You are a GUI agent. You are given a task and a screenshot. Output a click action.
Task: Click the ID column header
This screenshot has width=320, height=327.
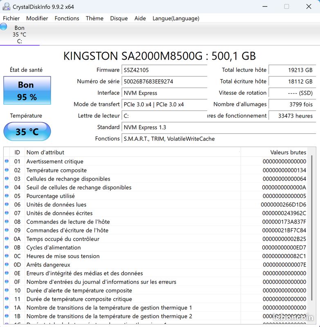(17, 152)
